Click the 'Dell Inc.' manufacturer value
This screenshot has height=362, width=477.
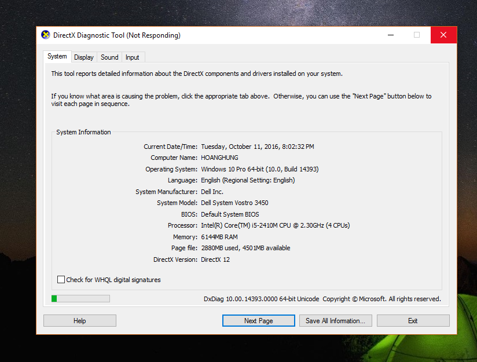[x=212, y=192]
